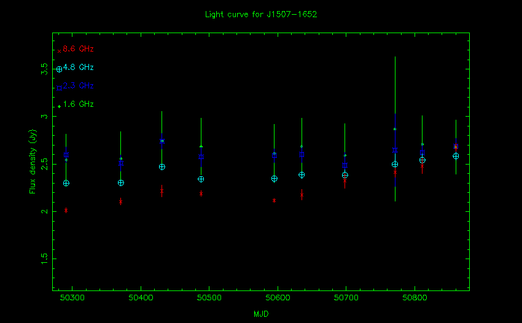Click the y-axis tick label "2"

click(44, 211)
